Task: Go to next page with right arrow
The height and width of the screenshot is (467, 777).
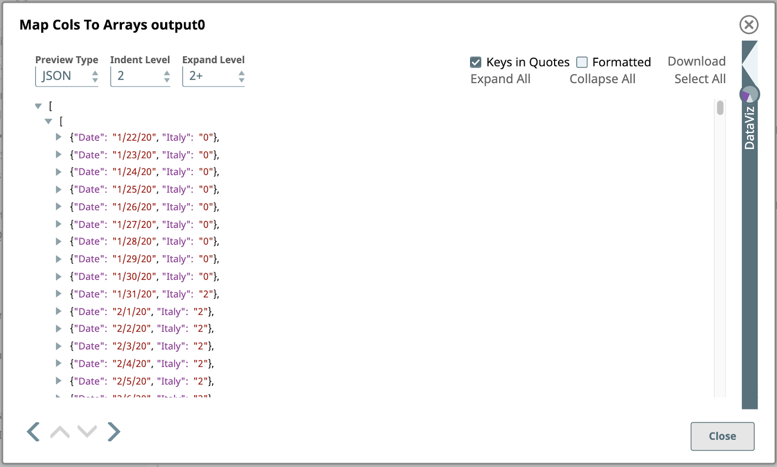Action: click(x=114, y=432)
